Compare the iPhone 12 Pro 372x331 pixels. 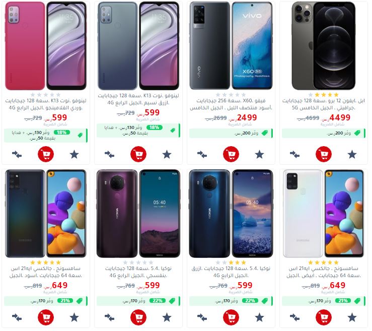click(294, 155)
